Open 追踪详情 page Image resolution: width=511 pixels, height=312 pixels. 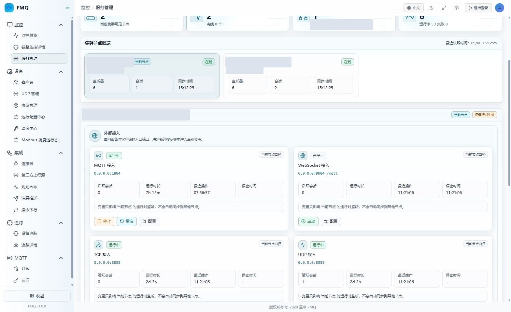point(39,245)
